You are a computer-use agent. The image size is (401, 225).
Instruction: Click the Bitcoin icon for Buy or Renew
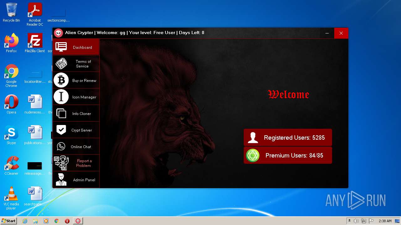[61, 80]
